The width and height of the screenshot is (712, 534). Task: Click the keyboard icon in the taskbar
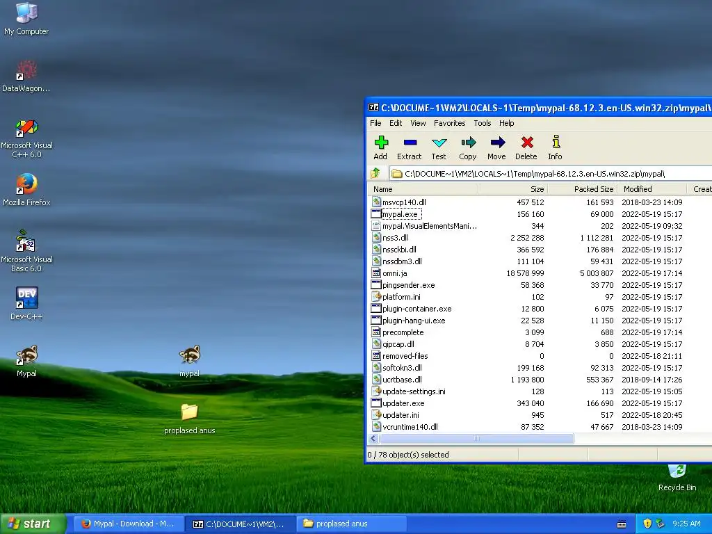coord(622,524)
